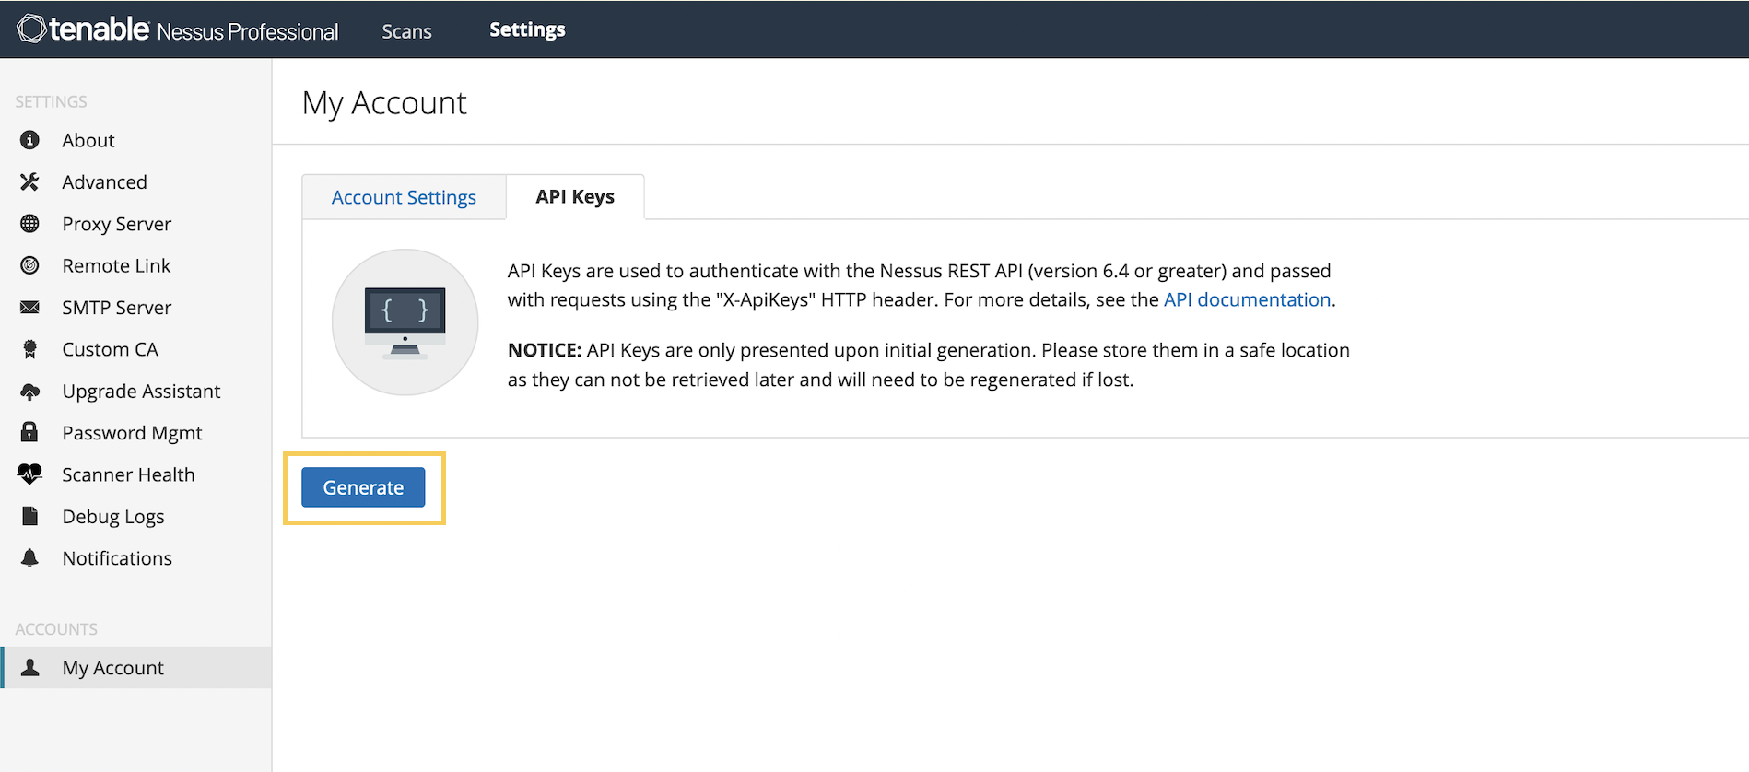Click the Custom CA certificate icon
The image size is (1749, 772).
29,349
